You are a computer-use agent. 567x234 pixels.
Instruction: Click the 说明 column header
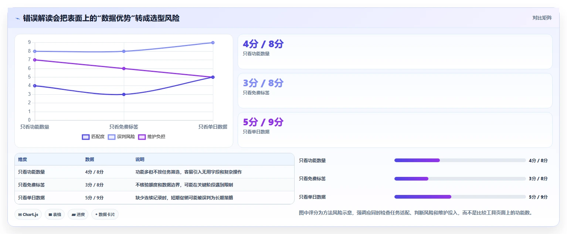point(140,160)
